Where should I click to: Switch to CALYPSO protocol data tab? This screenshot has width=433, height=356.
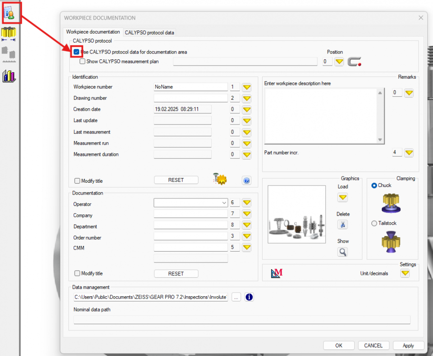point(150,33)
